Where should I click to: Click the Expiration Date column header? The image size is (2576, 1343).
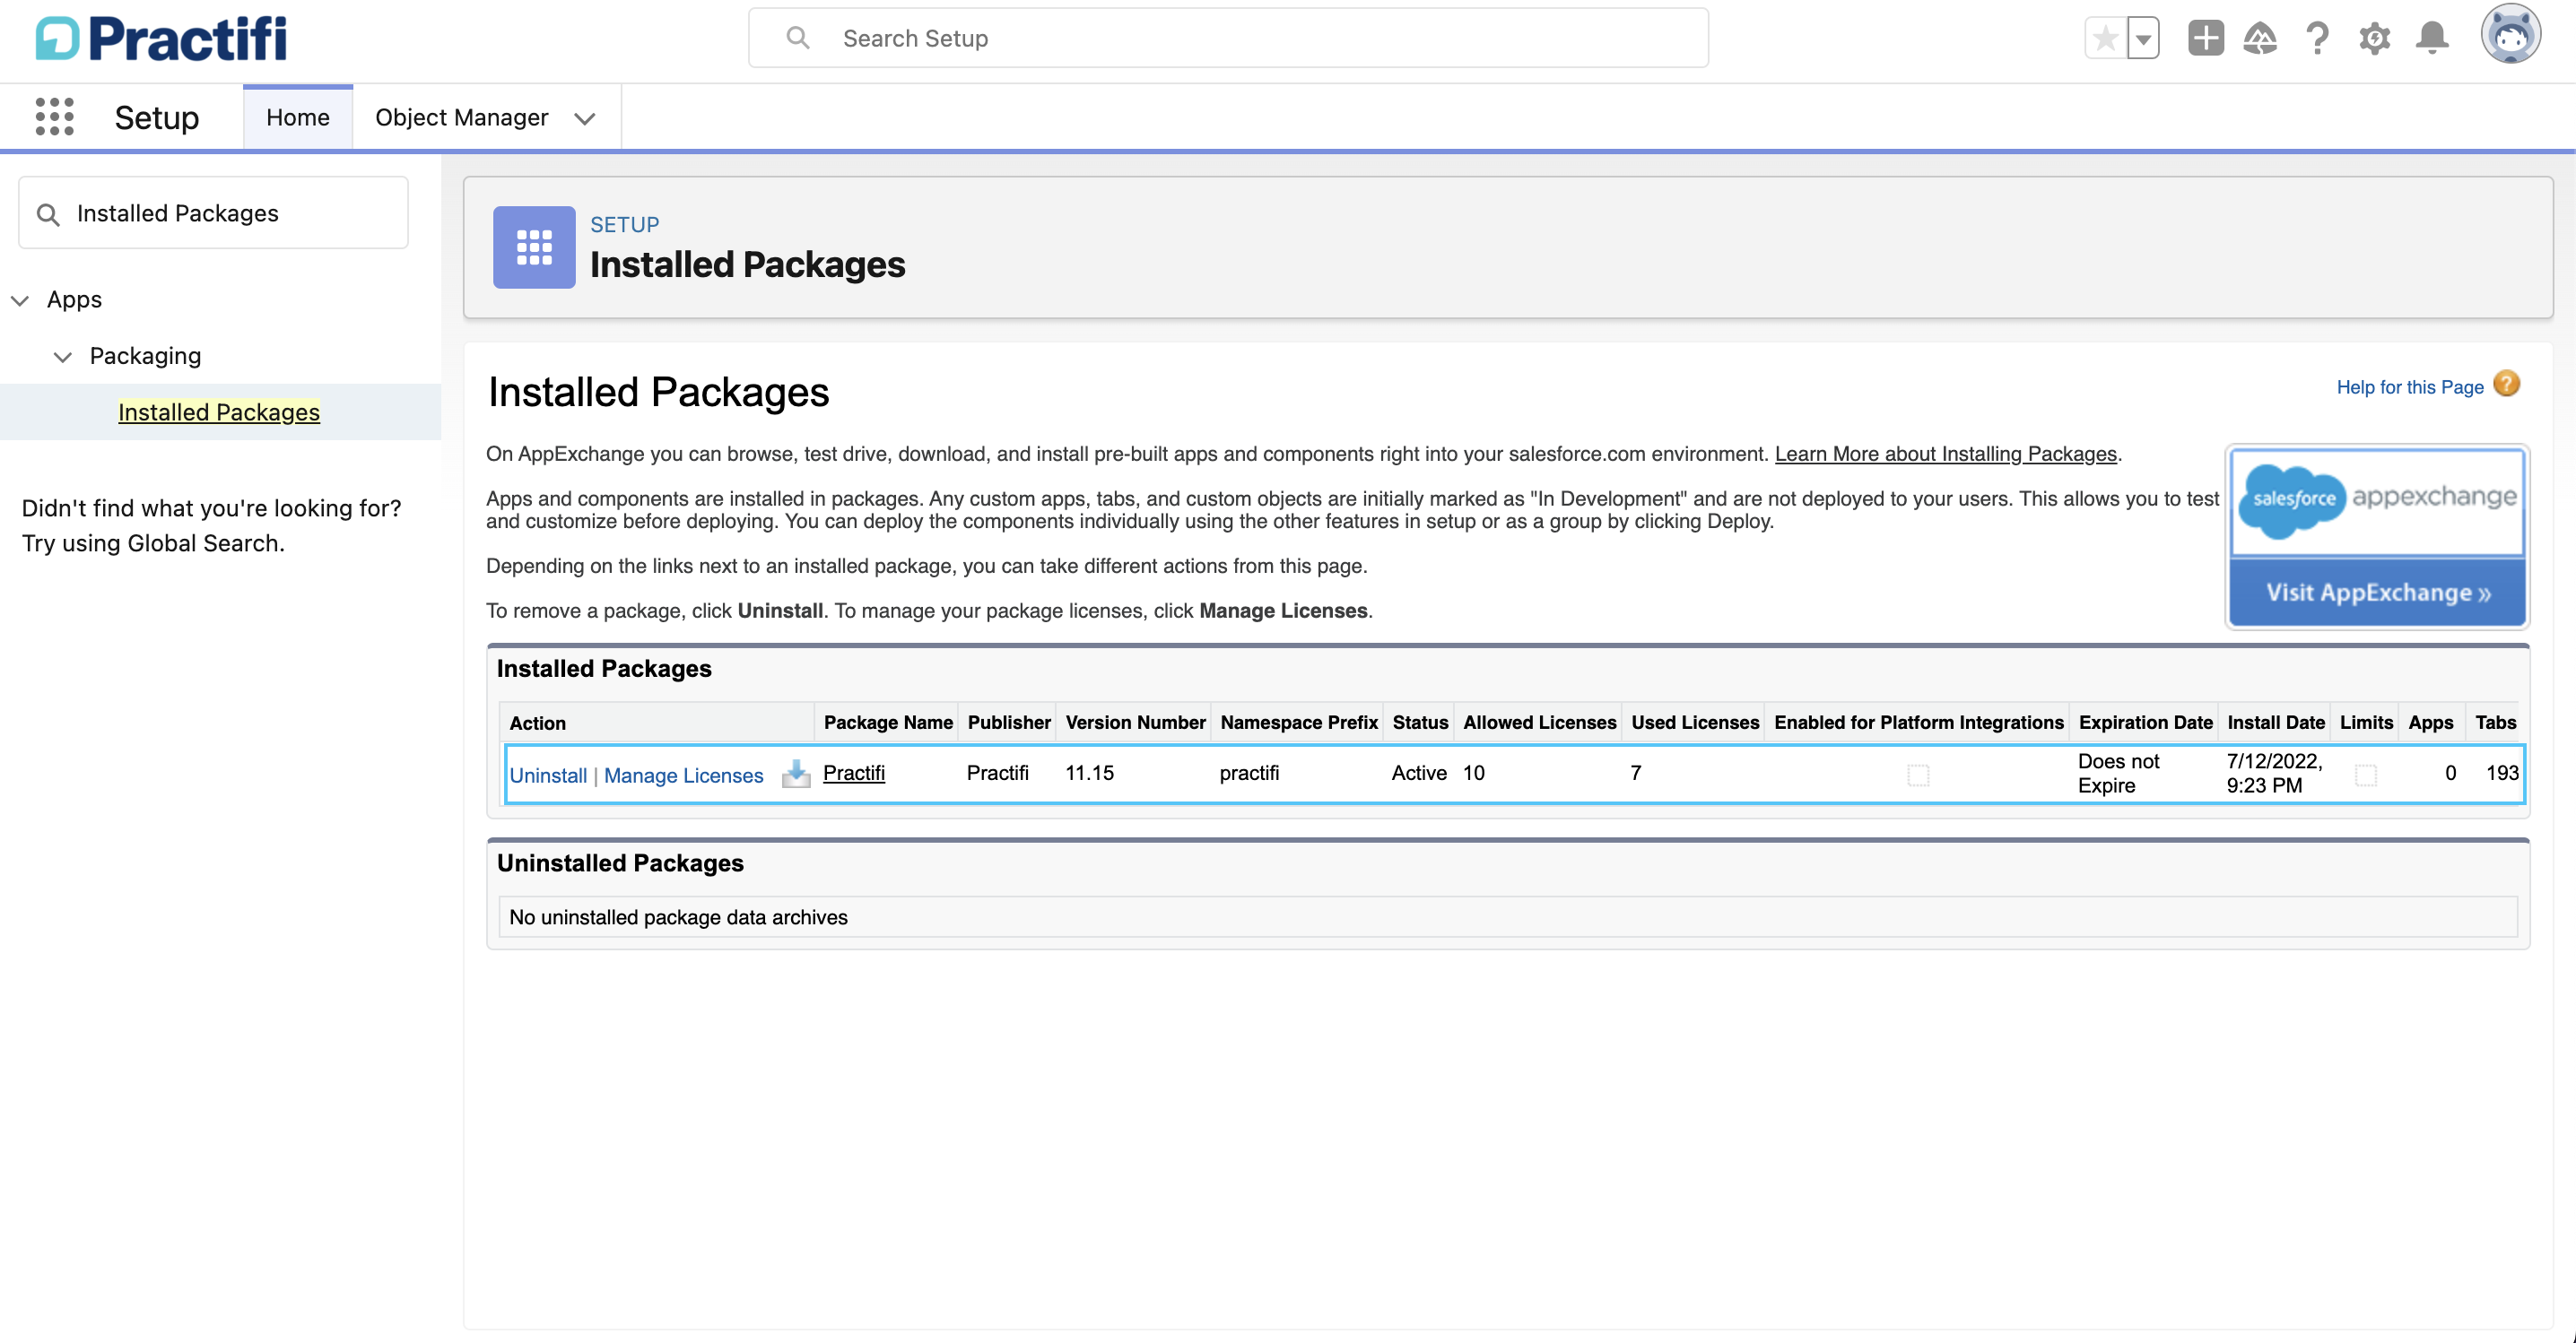coord(2145,723)
